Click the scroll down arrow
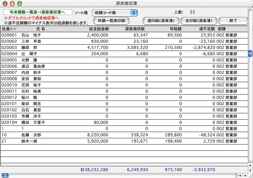The image size is (253, 178). click(x=250, y=170)
